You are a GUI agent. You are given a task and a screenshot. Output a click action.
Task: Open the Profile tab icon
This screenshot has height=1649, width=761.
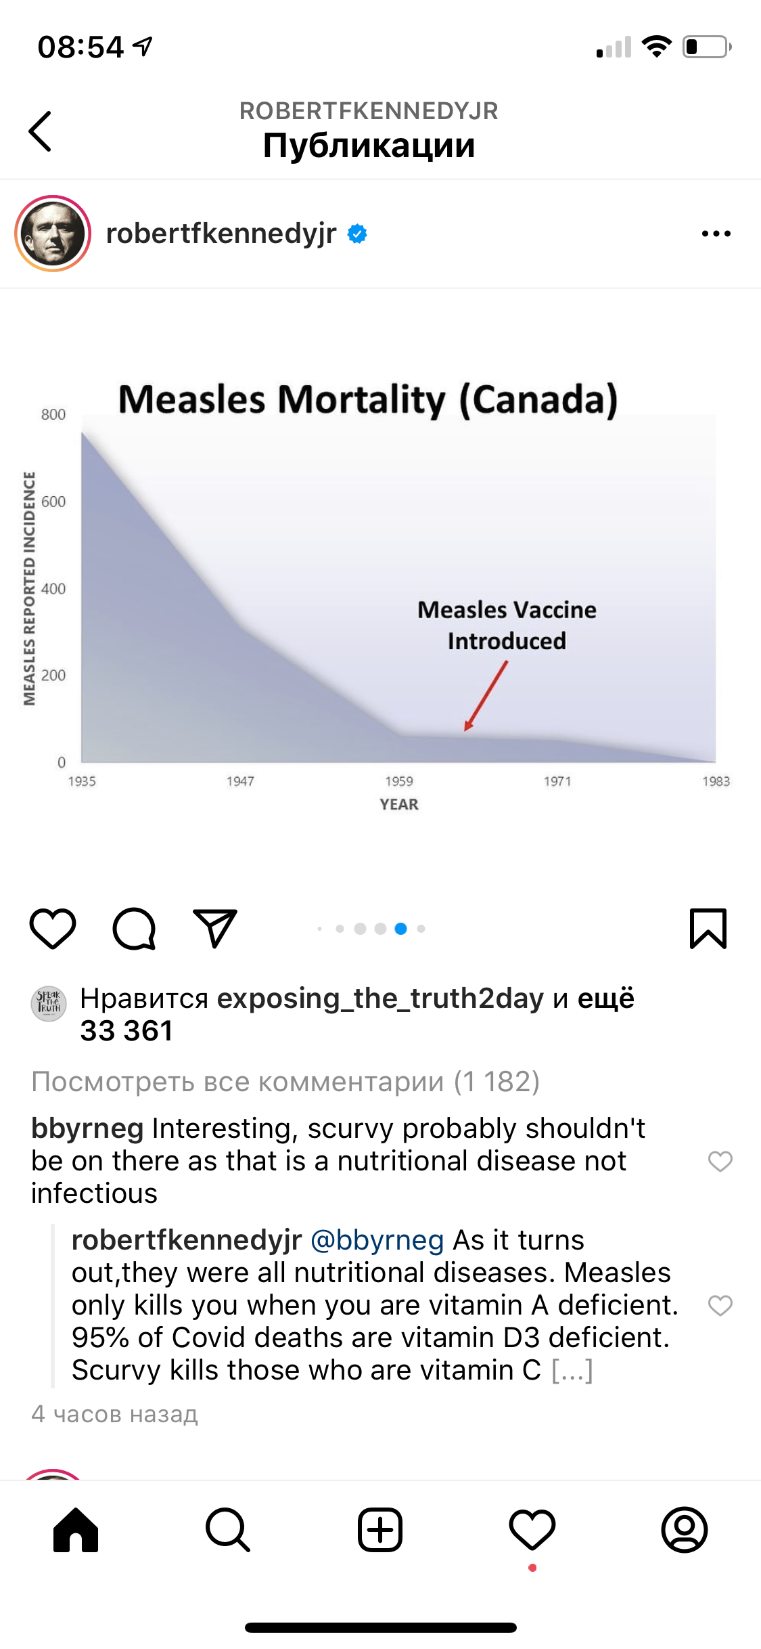point(685,1530)
